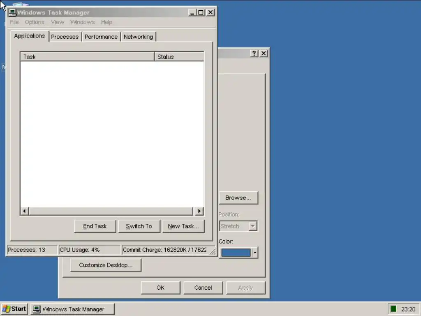This screenshot has width=421, height=316.
Task: Click the Commit Charge status text
Action: coord(164,250)
